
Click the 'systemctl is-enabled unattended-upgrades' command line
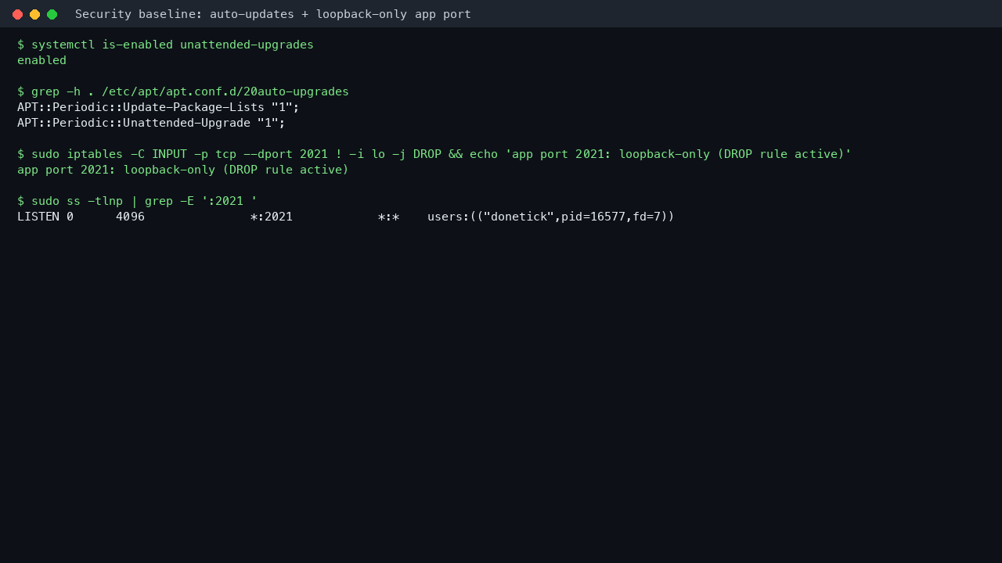(165, 45)
